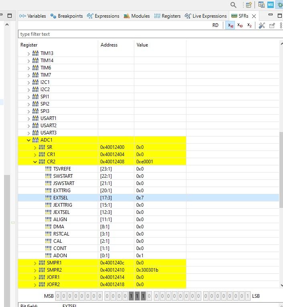Screen dimensions: 283x307
Task: Open the Modules tab
Action: coord(137,16)
